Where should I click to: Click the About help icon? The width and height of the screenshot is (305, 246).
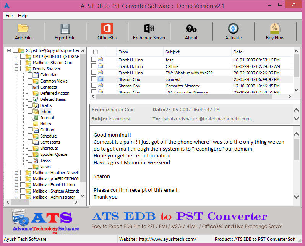coord(191,29)
